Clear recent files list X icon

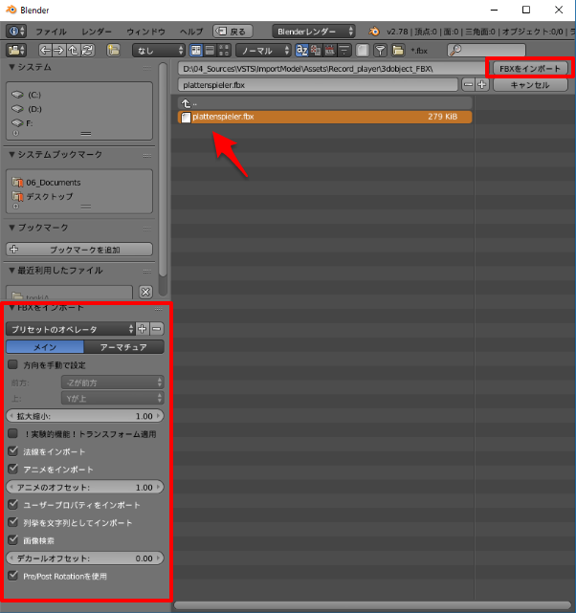(x=145, y=292)
